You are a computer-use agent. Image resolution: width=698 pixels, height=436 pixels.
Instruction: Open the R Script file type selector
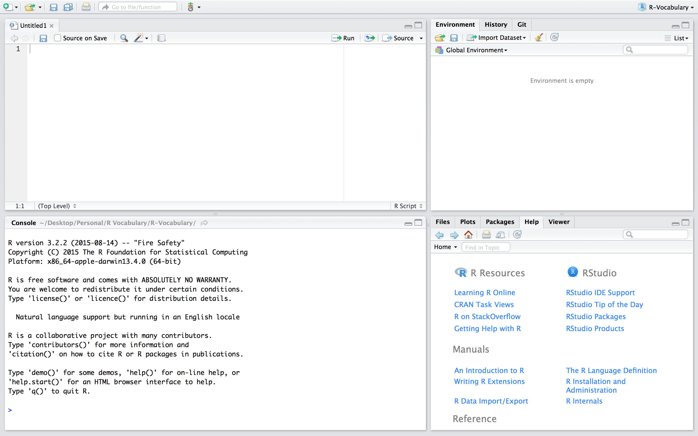(x=408, y=206)
